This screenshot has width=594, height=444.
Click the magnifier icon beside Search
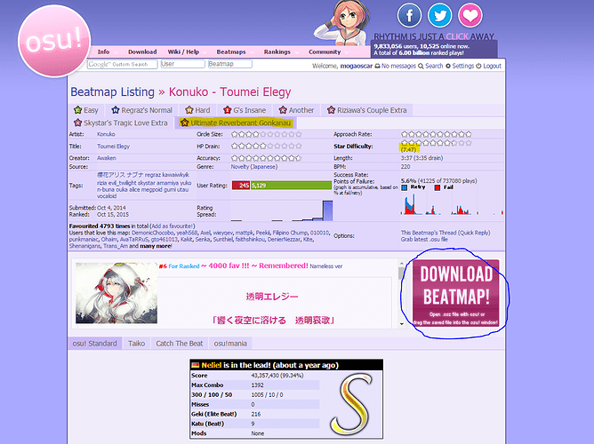(x=421, y=66)
